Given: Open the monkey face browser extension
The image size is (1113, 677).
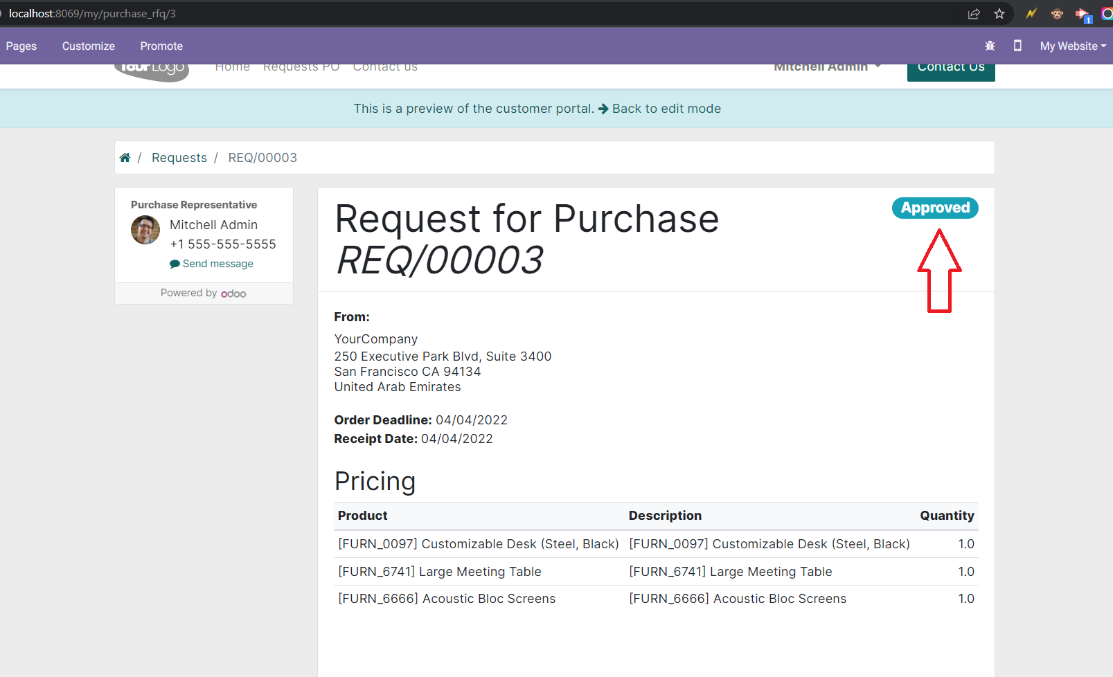Looking at the screenshot, I should (1057, 14).
